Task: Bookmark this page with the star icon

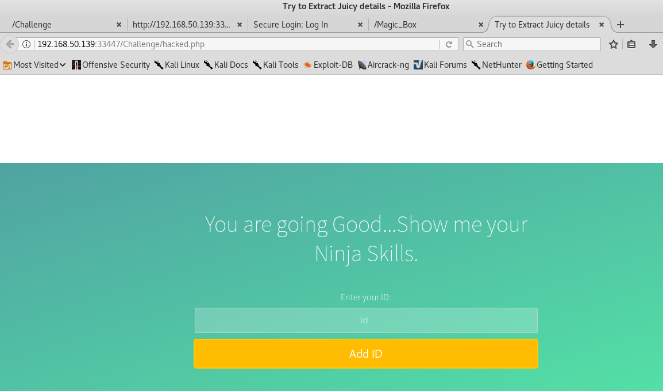Action: point(614,44)
